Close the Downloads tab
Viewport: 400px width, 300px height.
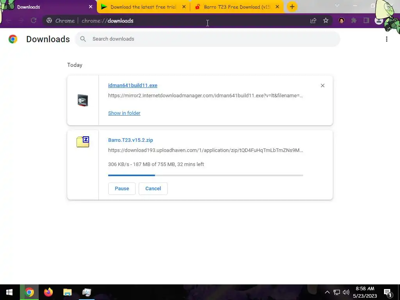point(91,7)
